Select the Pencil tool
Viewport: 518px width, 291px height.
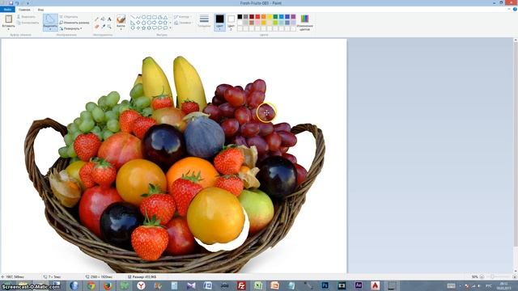coord(97,19)
